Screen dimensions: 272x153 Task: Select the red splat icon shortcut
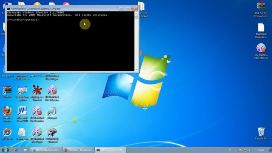(x=37, y=93)
